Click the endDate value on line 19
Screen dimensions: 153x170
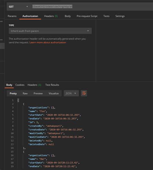point(59,166)
